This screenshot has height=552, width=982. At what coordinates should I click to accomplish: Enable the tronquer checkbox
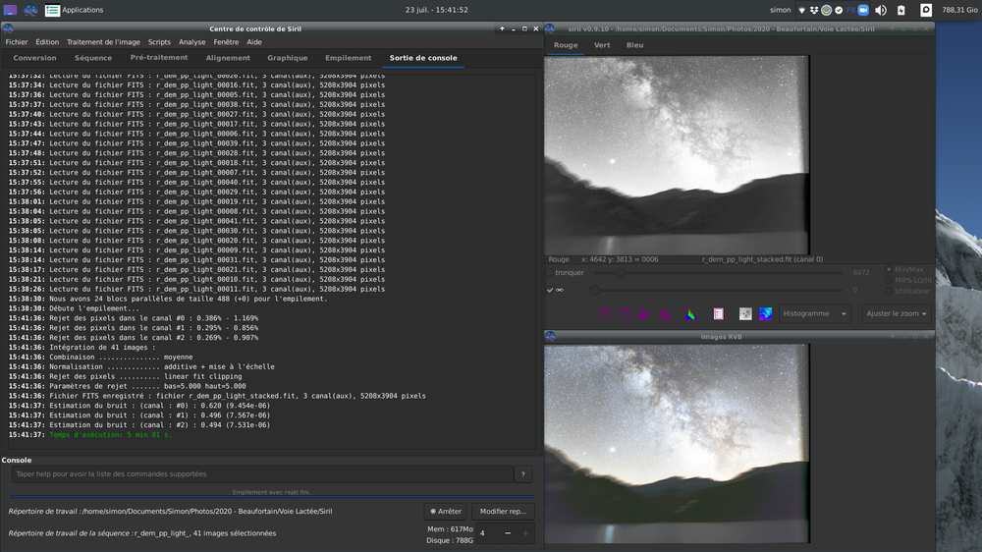(550, 273)
